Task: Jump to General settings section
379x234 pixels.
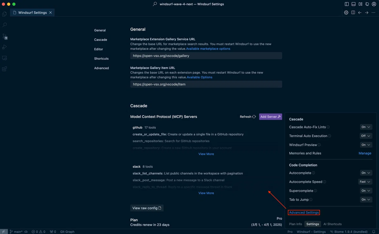Action: click(100, 30)
